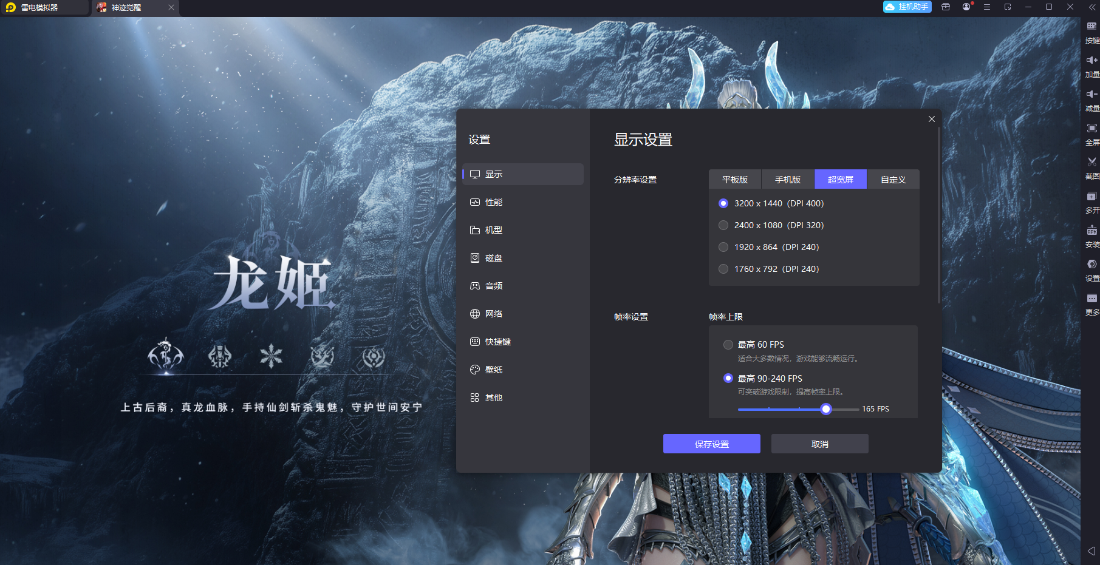Select the snowflake class emblem
This screenshot has width=1100, height=565.
[271, 356]
